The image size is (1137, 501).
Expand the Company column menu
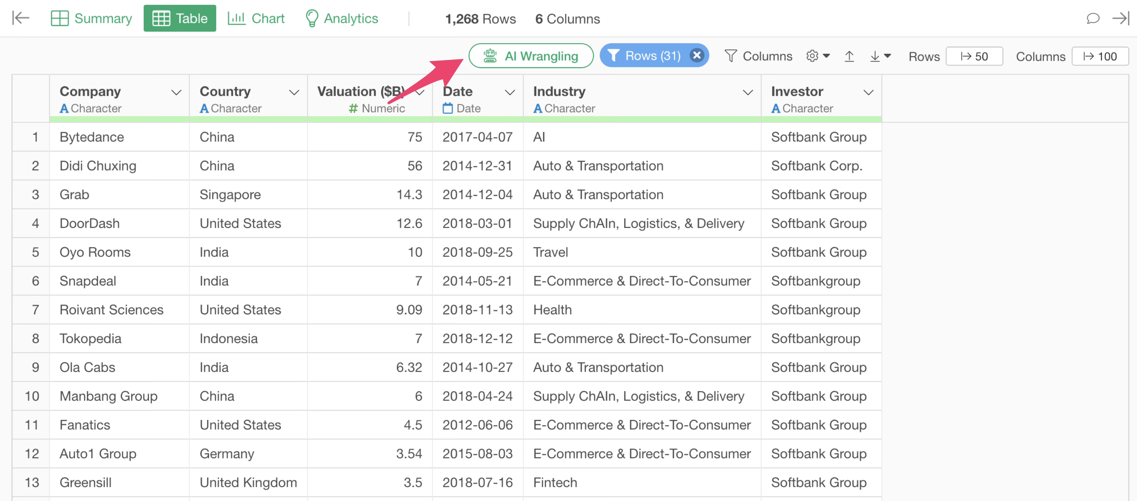pyautogui.click(x=176, y=93)
